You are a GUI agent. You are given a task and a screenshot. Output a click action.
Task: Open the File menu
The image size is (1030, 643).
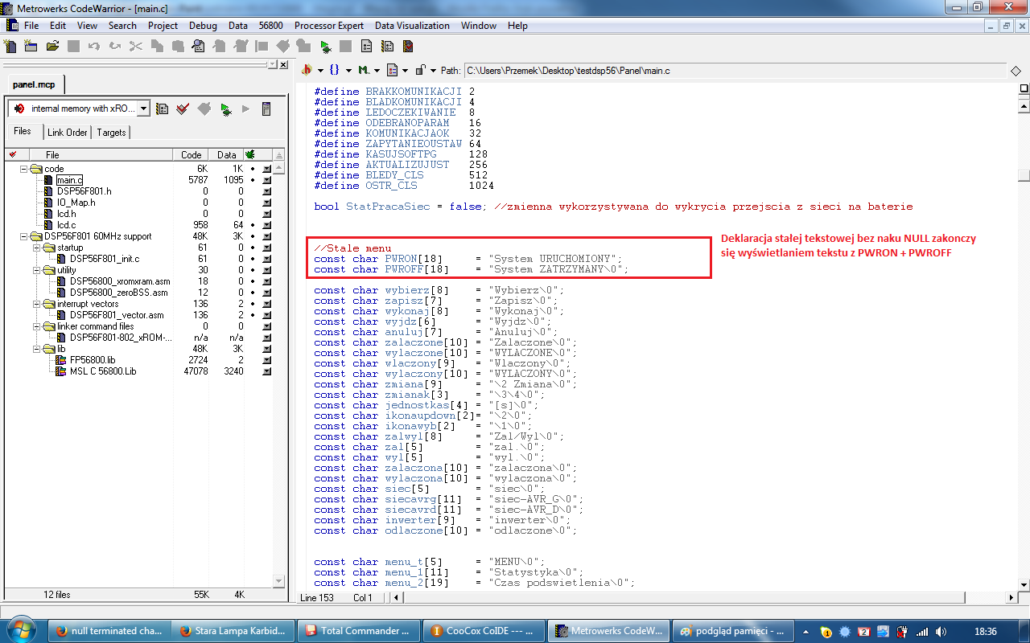click(x=31, y=26)
